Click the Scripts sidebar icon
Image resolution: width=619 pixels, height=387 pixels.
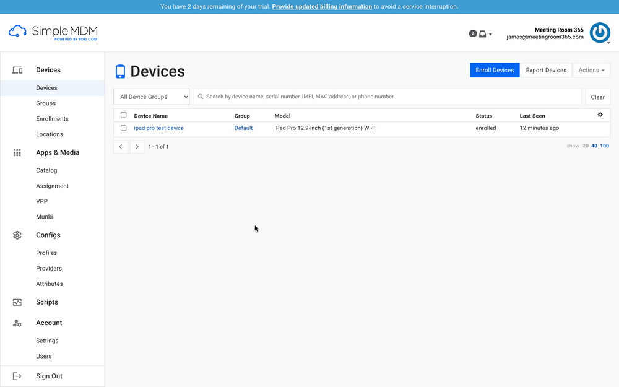(x=17, y=302)
